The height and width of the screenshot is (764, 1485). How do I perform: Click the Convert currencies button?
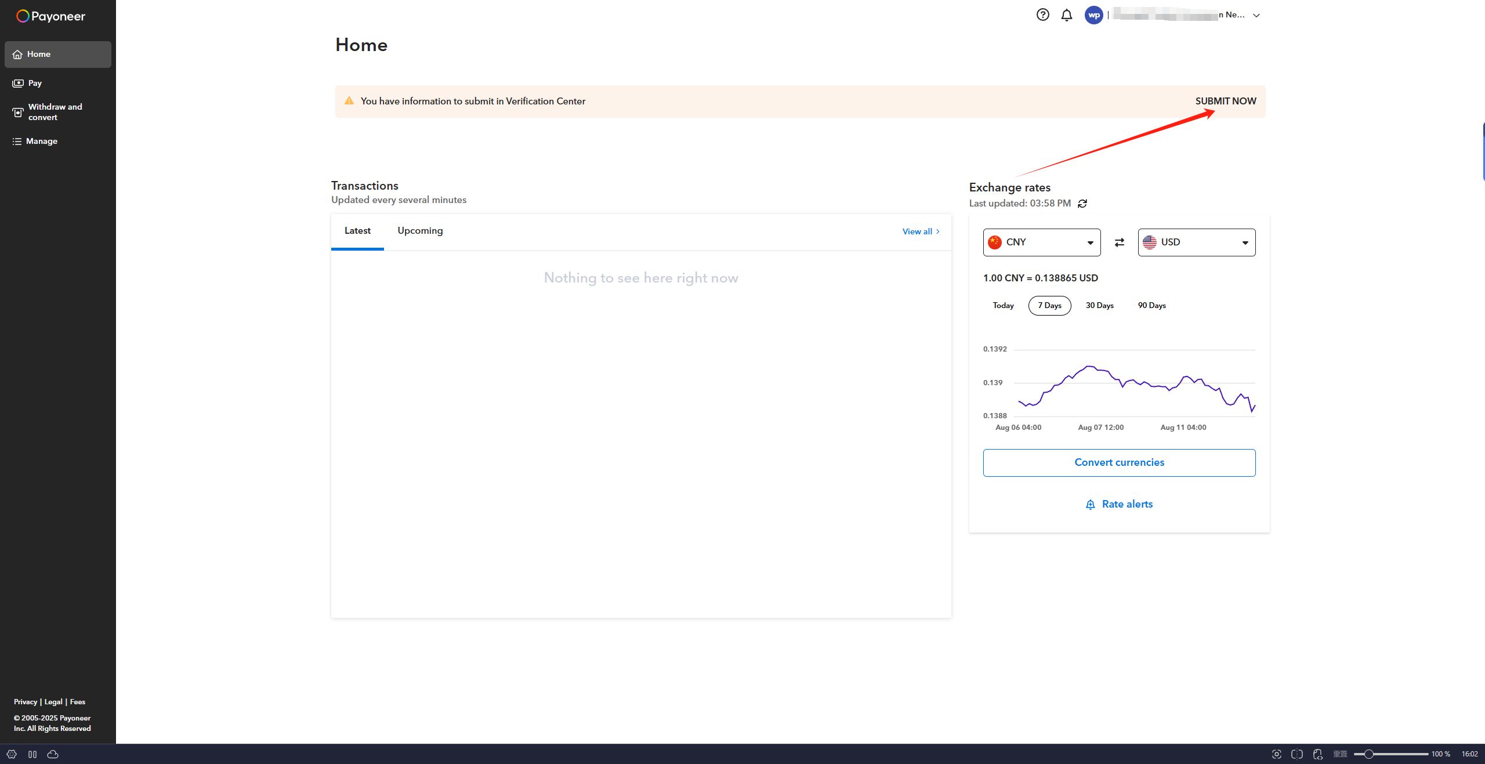tap(1119, 463)
